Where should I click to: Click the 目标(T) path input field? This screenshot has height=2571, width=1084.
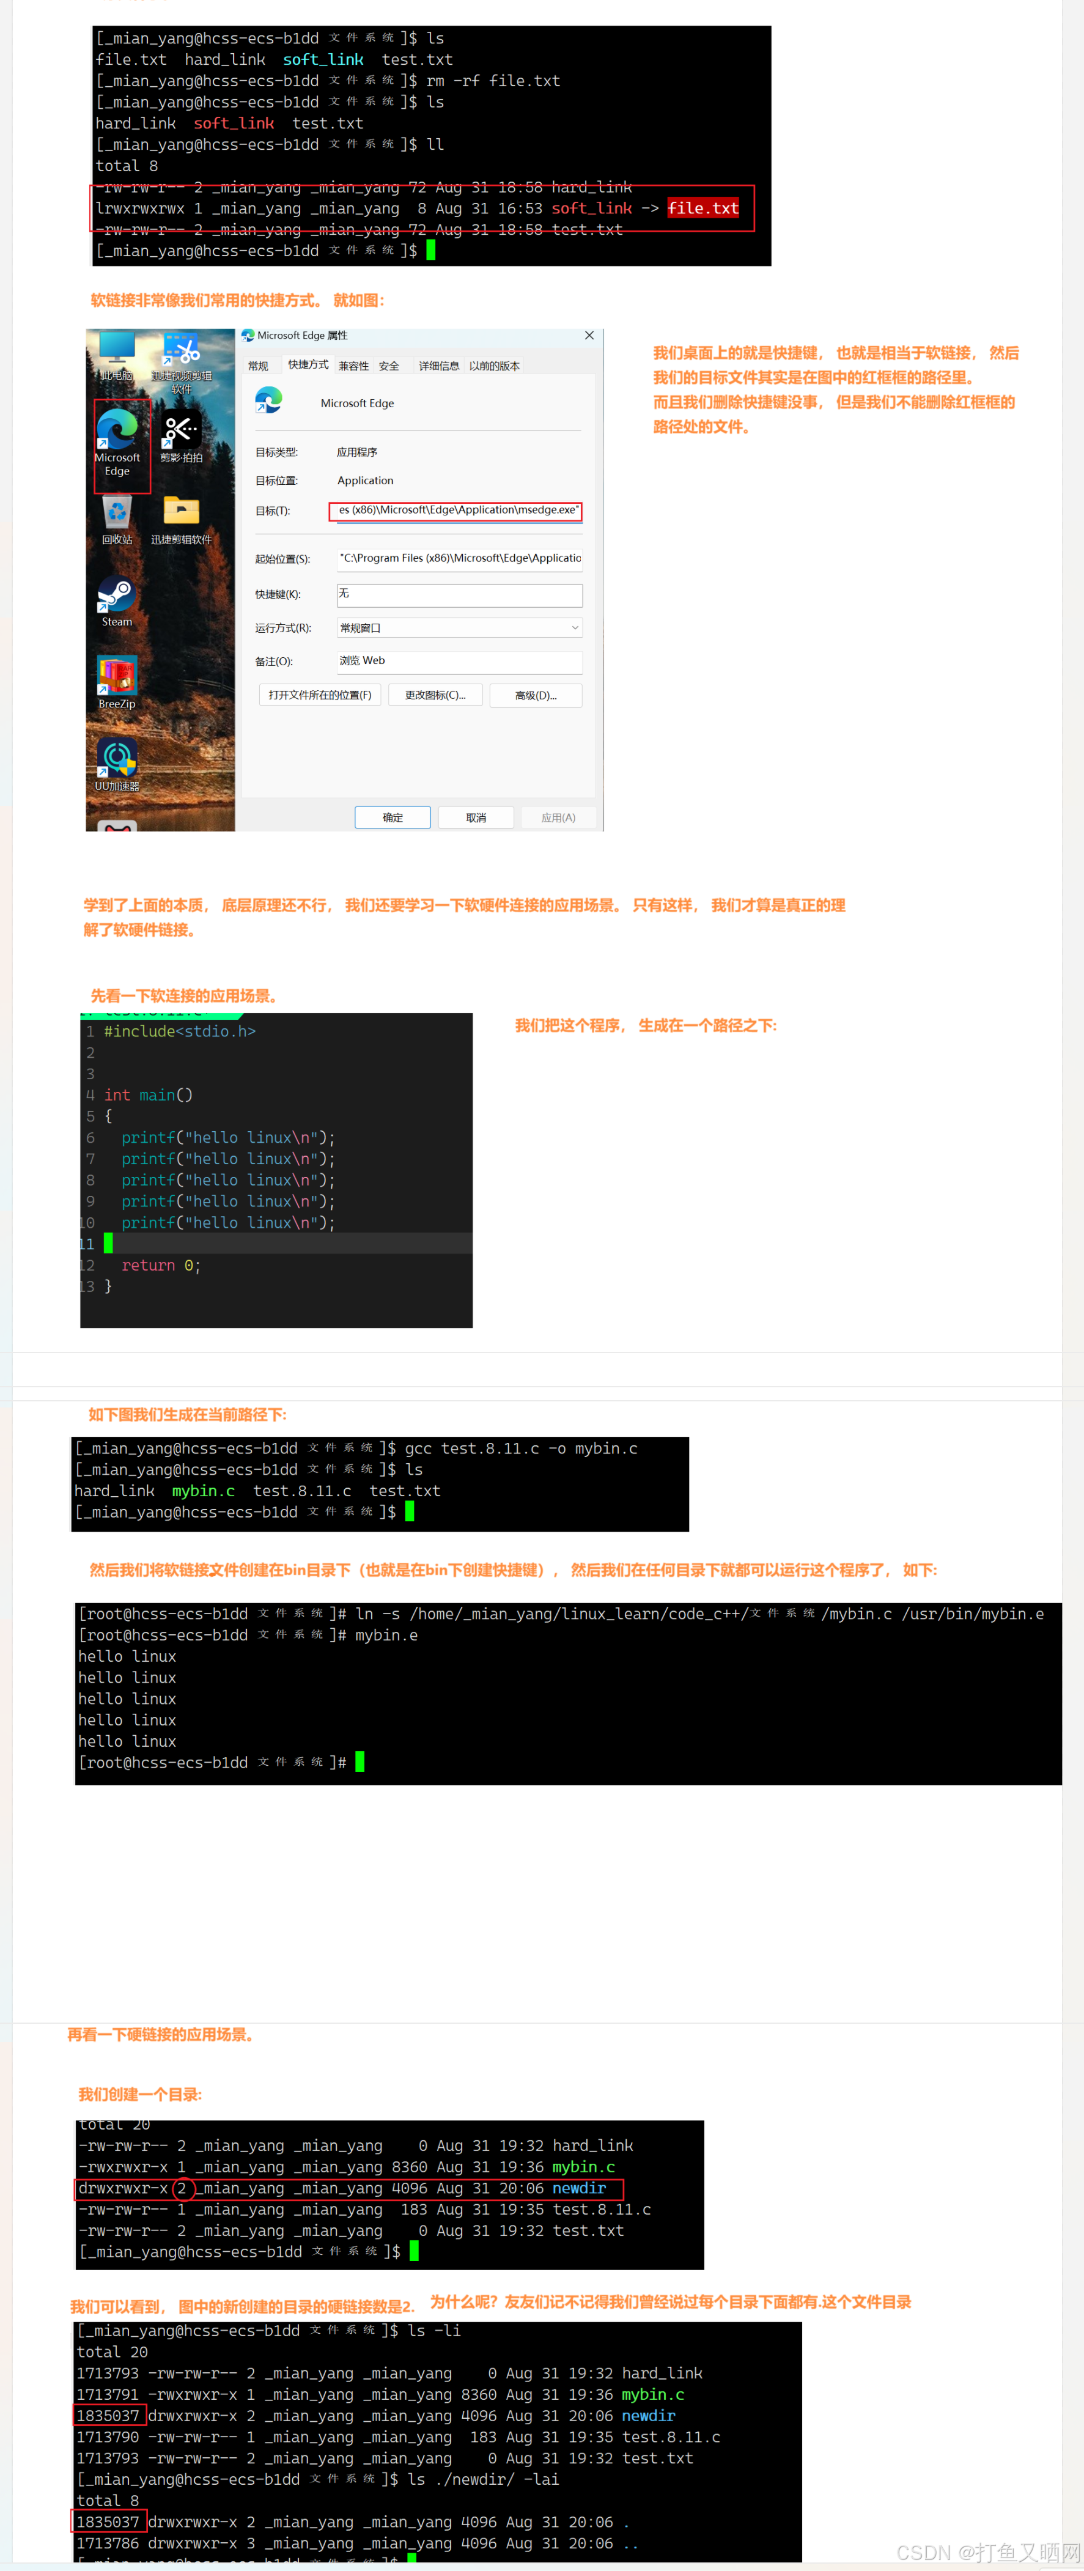pos(455,511)
